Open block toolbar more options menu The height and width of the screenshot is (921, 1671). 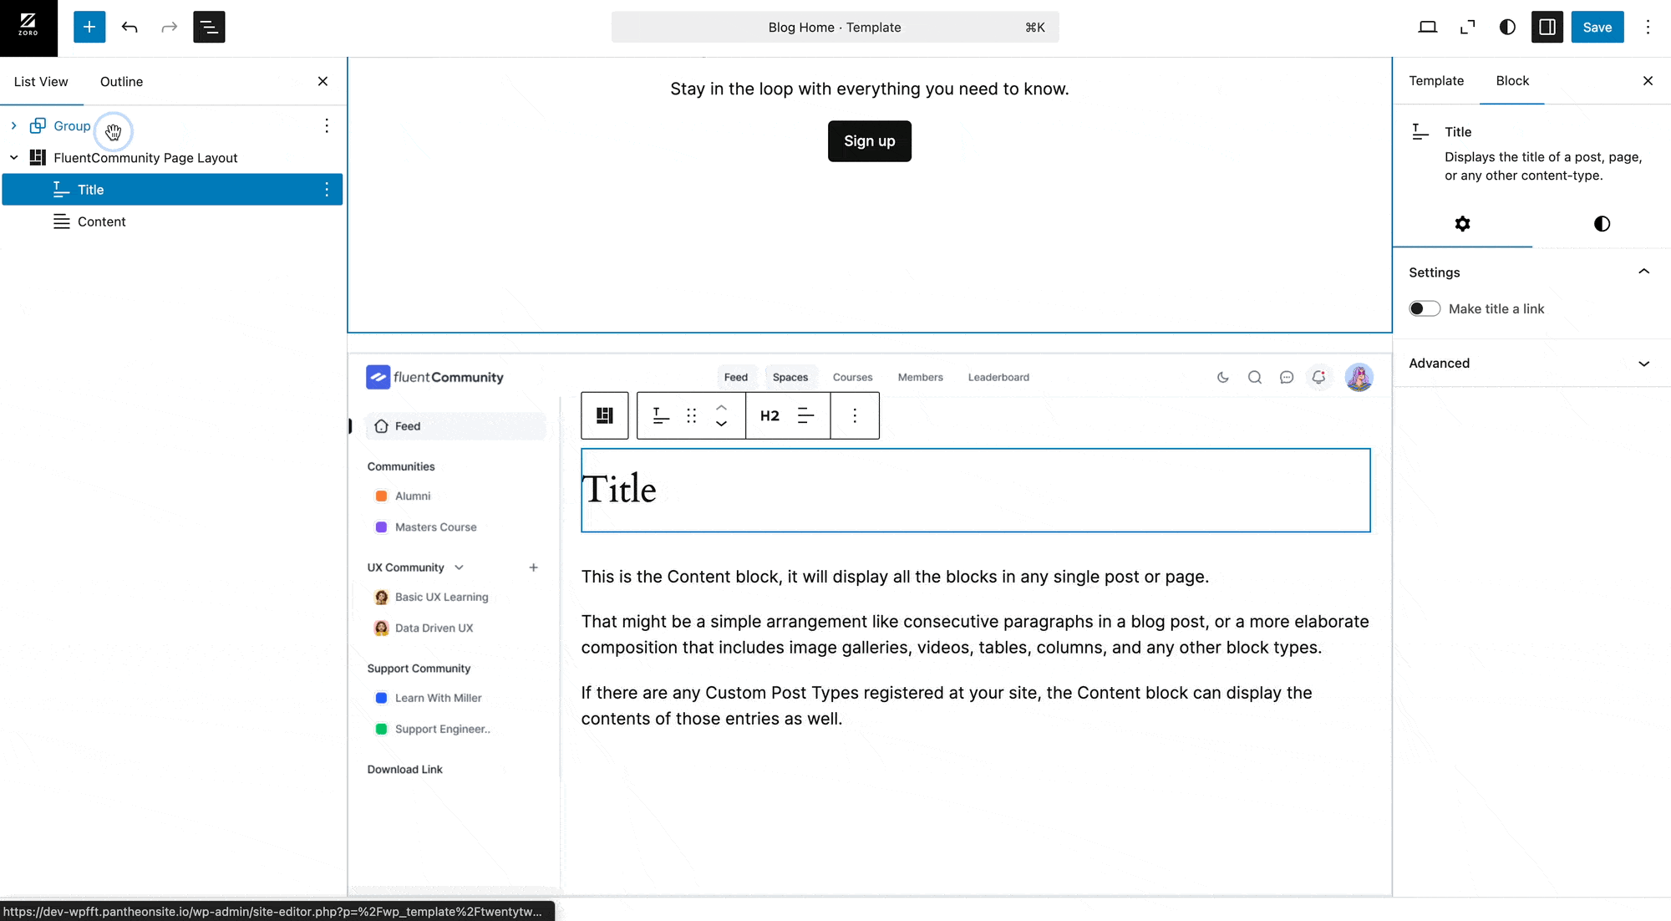[x=855, y=416]
